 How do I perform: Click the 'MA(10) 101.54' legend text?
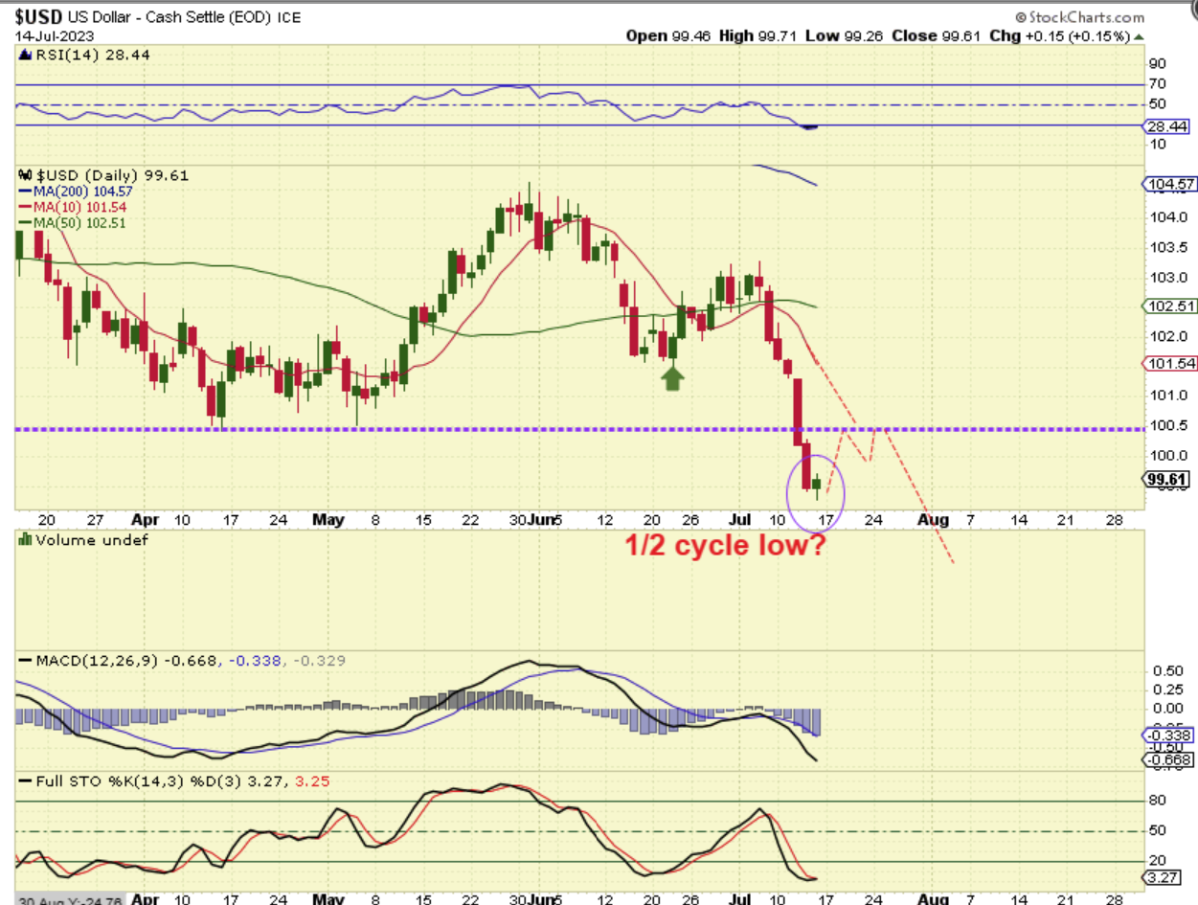[79, 207]
